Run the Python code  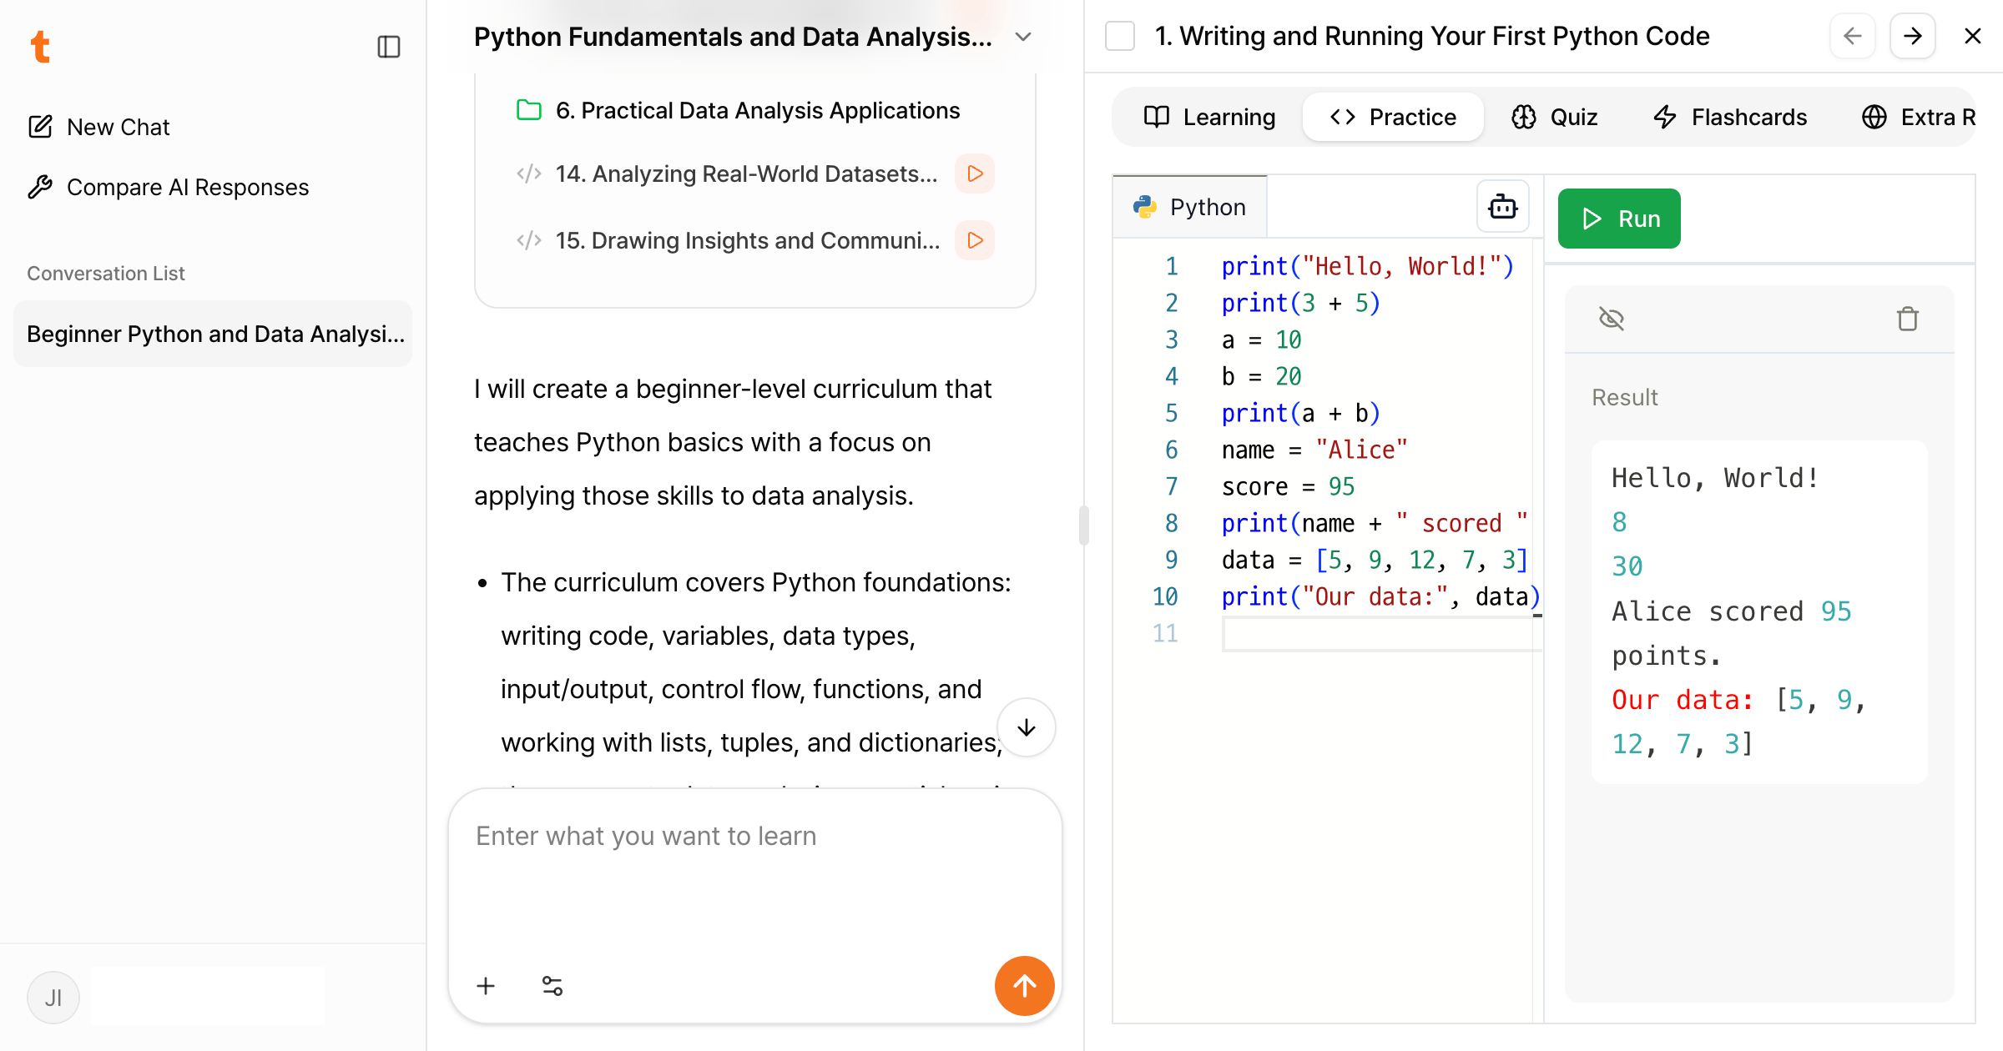tap(1619, 219)
